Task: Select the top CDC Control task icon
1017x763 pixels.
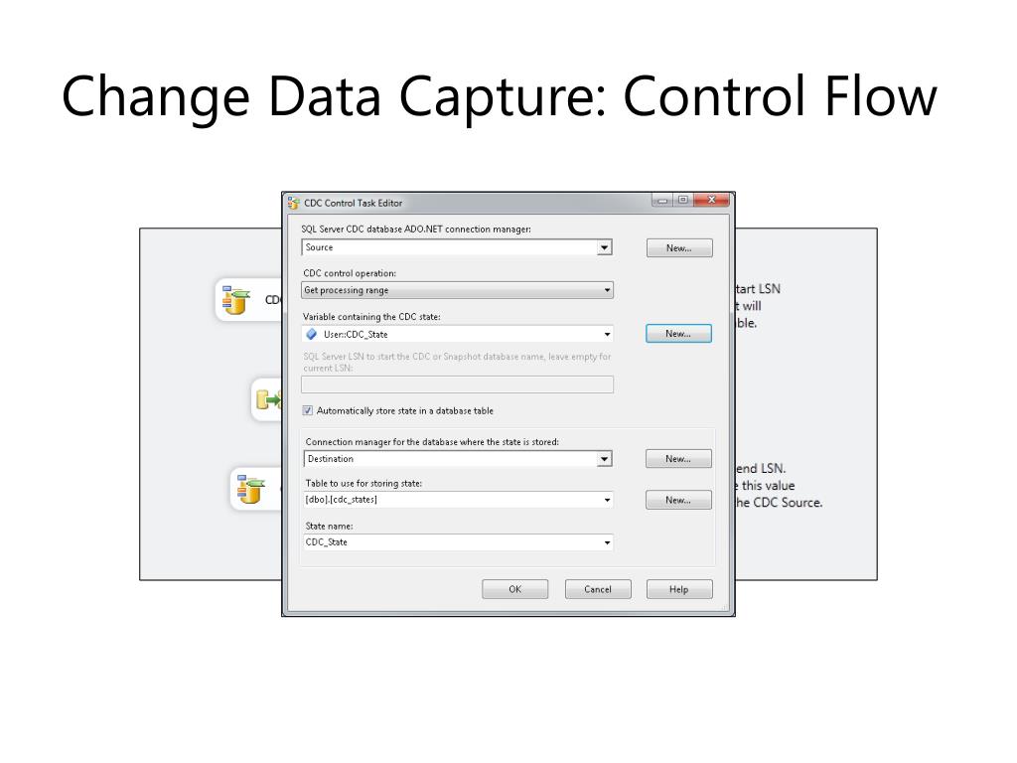Action: [x=236, y=301]
